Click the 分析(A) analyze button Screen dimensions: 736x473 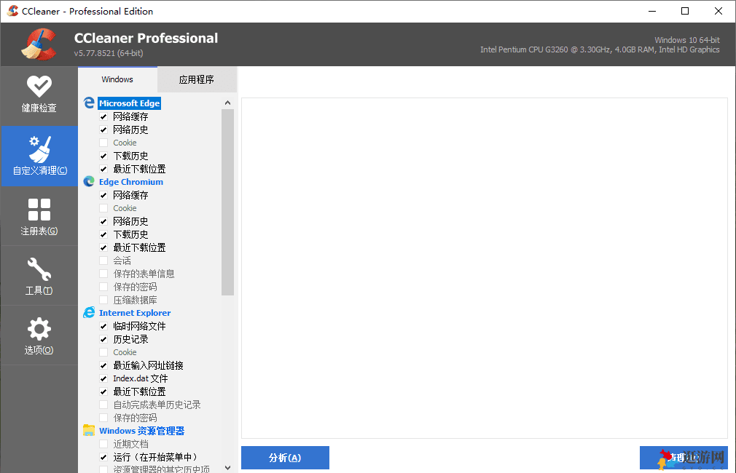[285, 458]
